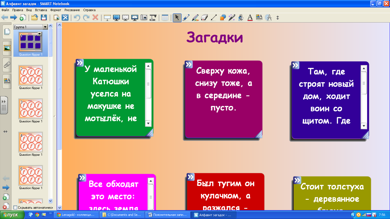Move sidebar to other side with double arrow
The height and width of the screenshot is (219, 390).
pos(5,131)
